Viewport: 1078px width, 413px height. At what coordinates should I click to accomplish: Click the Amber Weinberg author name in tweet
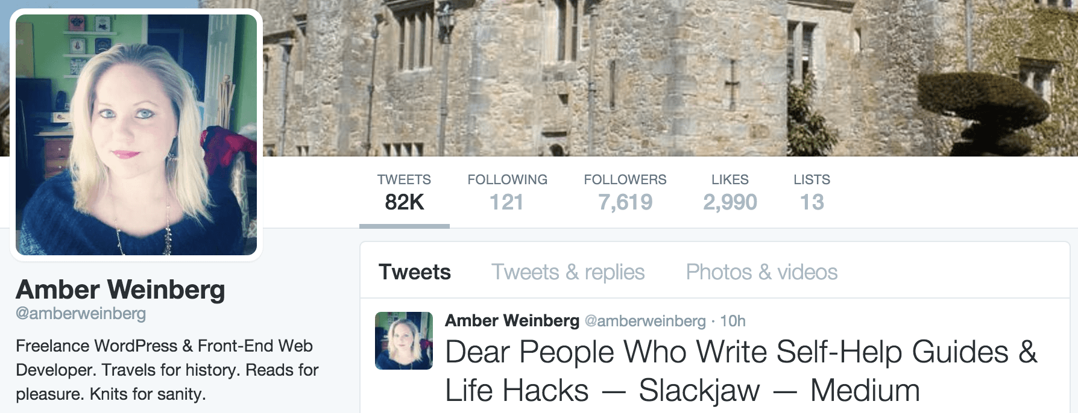coord(512,321)
